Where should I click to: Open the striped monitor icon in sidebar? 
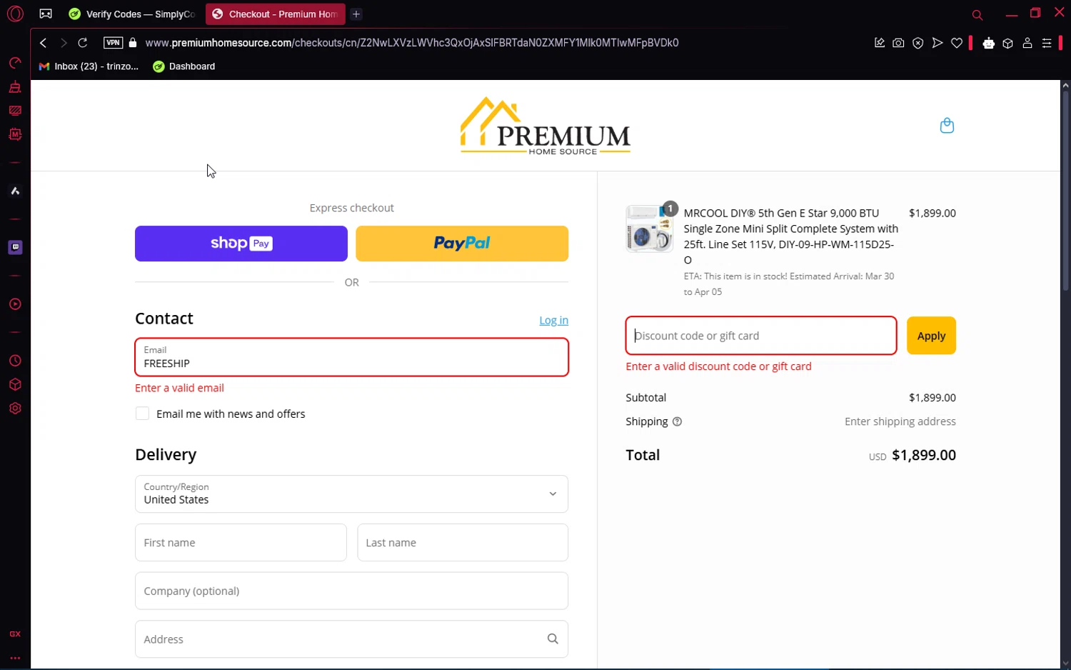[15, 111]
